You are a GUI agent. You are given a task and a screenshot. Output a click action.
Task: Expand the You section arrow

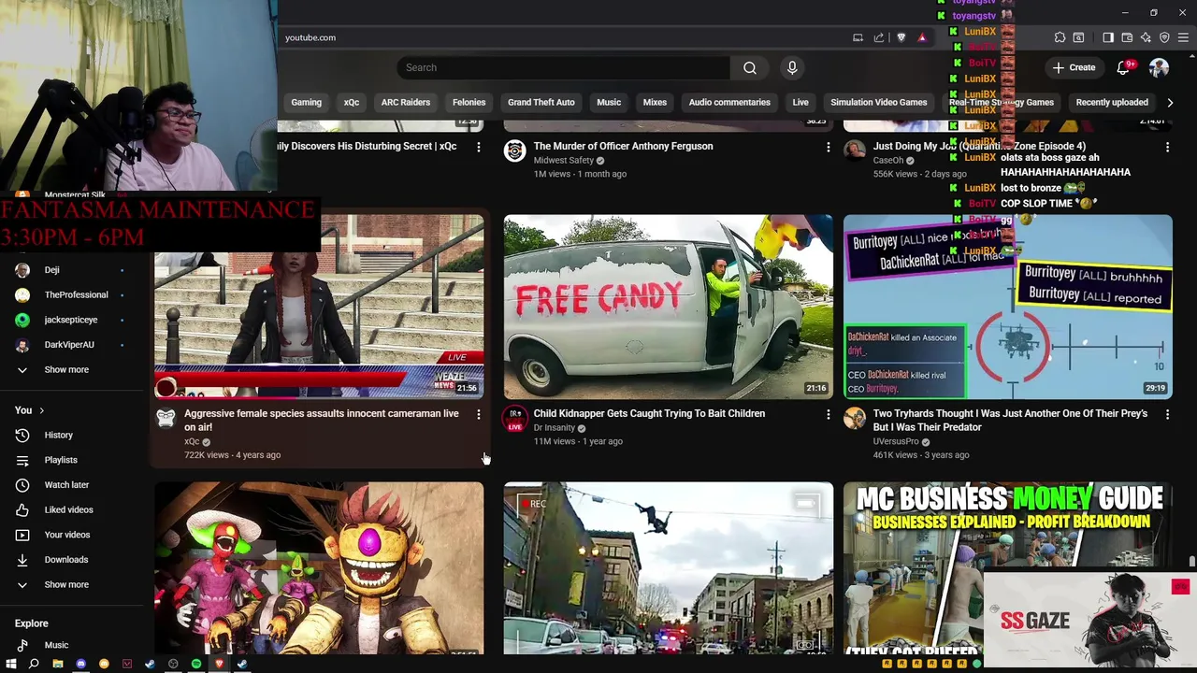[41, 410]
